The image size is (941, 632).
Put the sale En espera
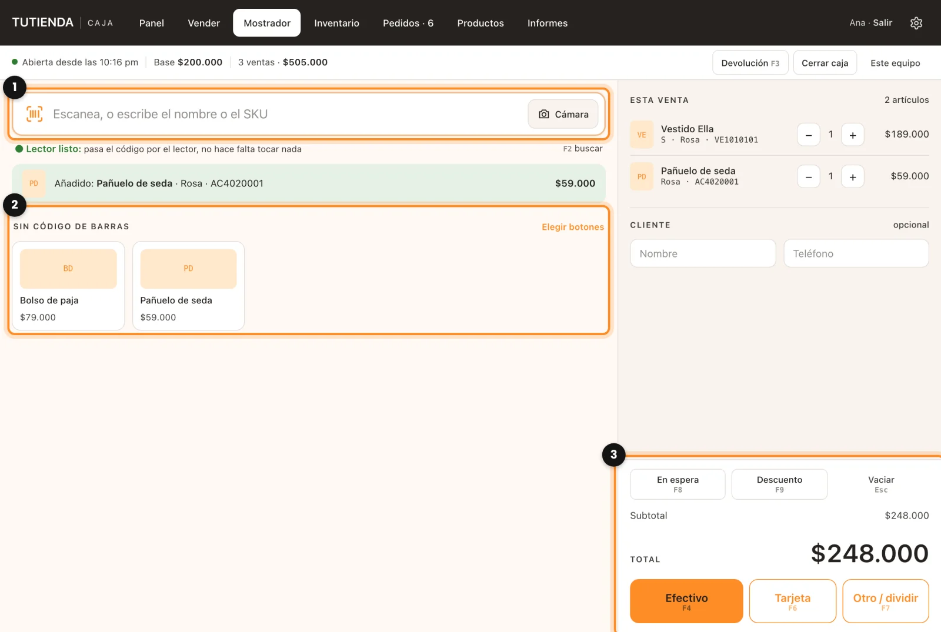pos(678,484)
